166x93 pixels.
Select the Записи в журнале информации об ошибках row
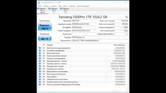pos(82,84)
